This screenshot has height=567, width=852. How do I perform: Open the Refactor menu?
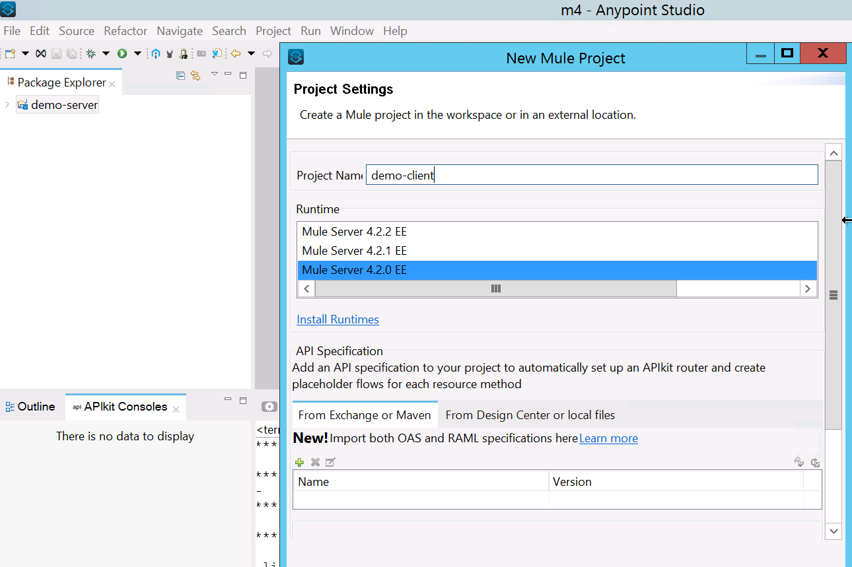(x=125, y=31)
